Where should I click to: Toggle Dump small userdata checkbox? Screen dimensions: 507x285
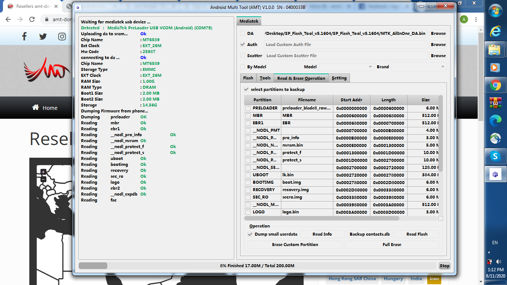pyautogui.click(x=250, y=234)
